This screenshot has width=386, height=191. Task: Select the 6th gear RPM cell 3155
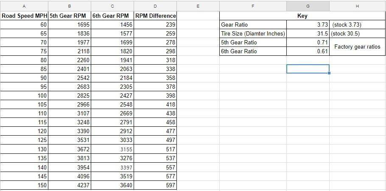(112, 149)
